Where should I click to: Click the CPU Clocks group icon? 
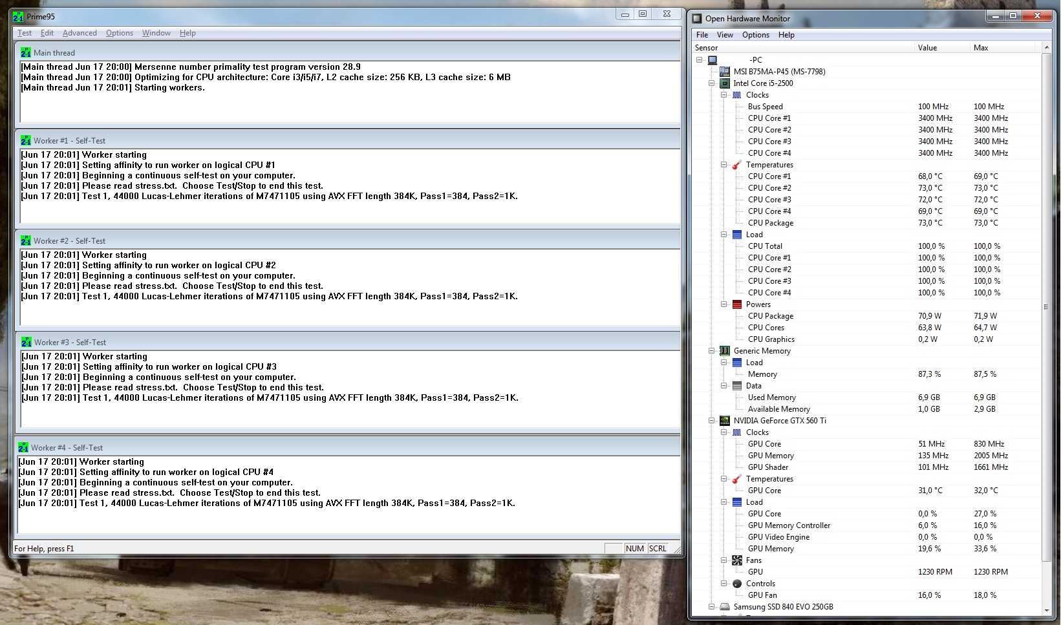point(737,95)
